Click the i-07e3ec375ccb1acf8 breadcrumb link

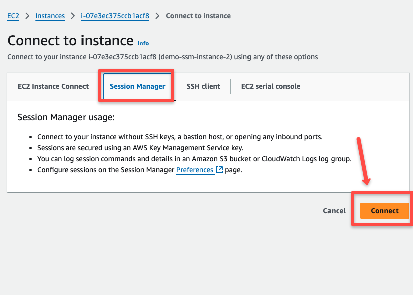click(115, 16)
